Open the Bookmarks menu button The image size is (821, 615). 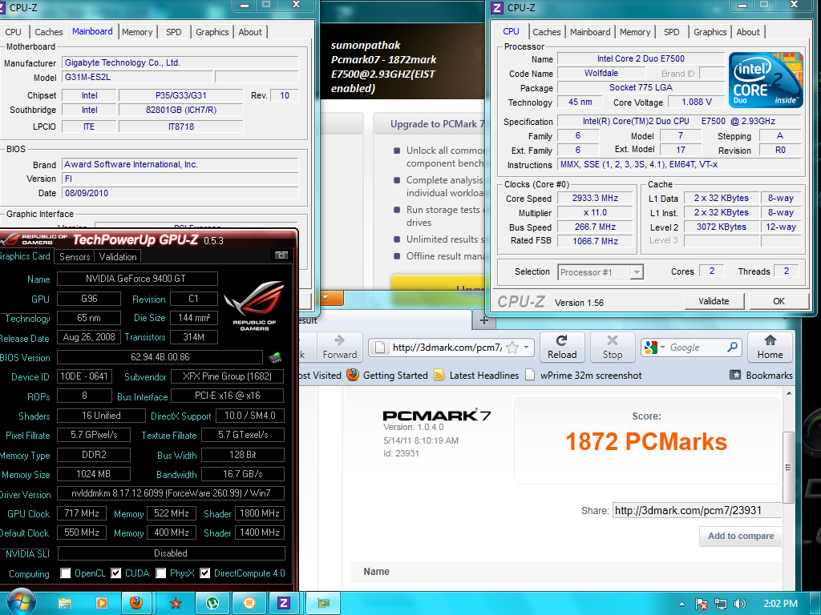[761, 375]
